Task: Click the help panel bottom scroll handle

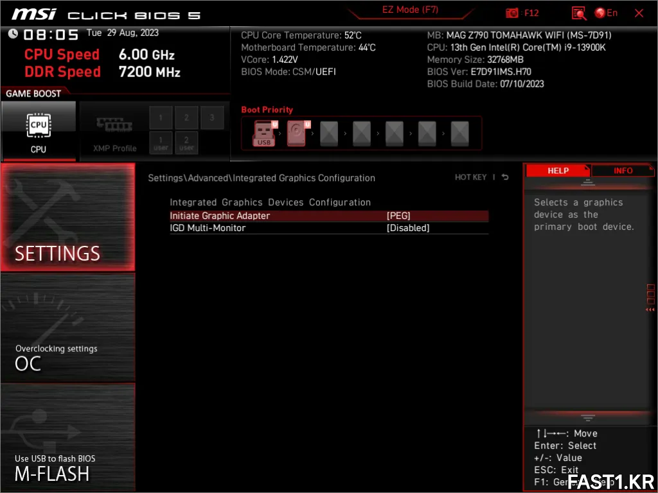Action: [587, 418]
